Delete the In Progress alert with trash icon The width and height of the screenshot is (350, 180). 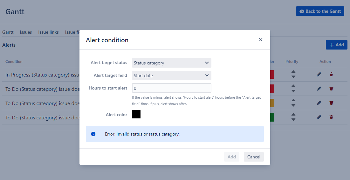tap(331, 74)
